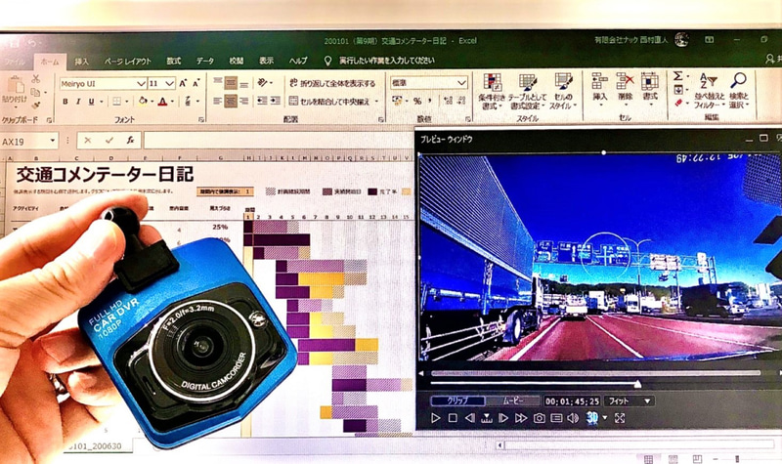
Task: Click the Delete cells (削除) button
Action: click(x=625, y=87)
